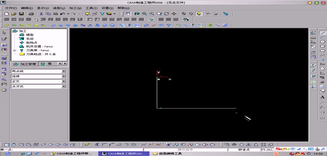Click the 模型 model node icon

pyautogui.click(x=21, y=35)
